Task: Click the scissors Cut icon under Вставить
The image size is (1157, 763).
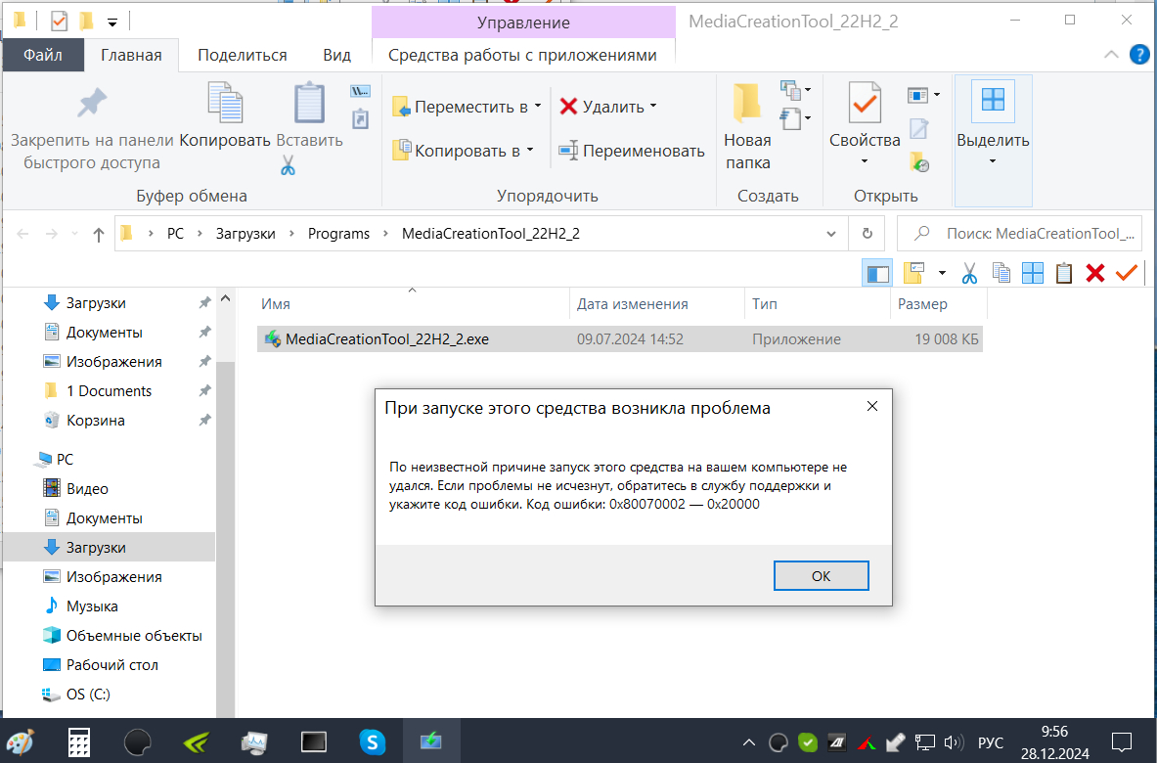Action: (x=288, y=165)
